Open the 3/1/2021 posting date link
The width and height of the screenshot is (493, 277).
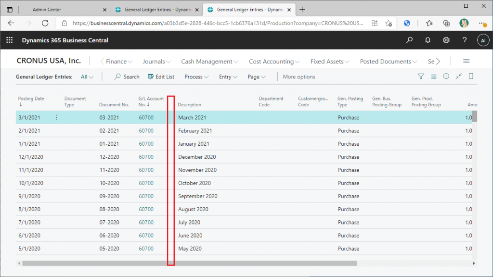click(x=29, y=117)
